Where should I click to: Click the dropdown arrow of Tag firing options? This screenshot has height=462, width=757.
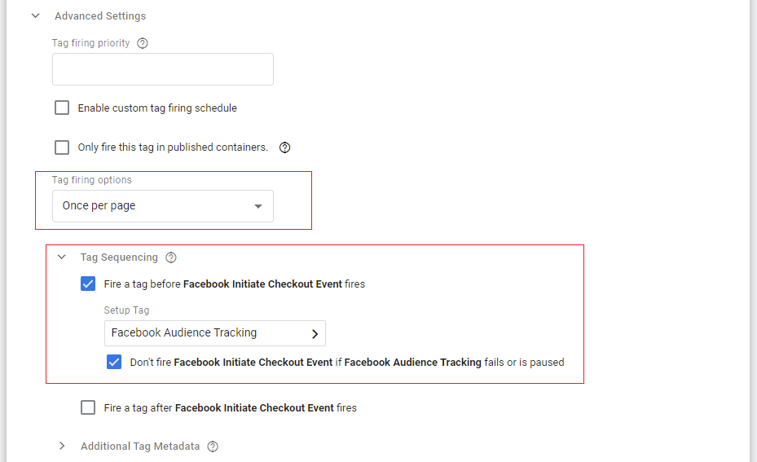258,206
